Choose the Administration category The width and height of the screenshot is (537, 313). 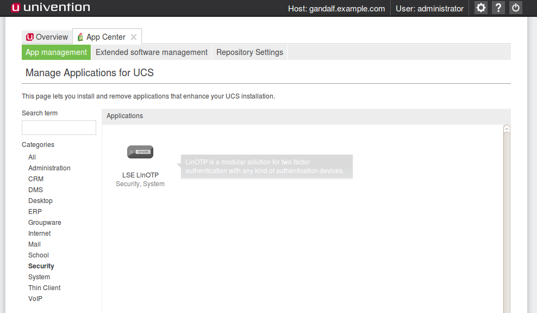pyautogui.click(x=49, y=168)
